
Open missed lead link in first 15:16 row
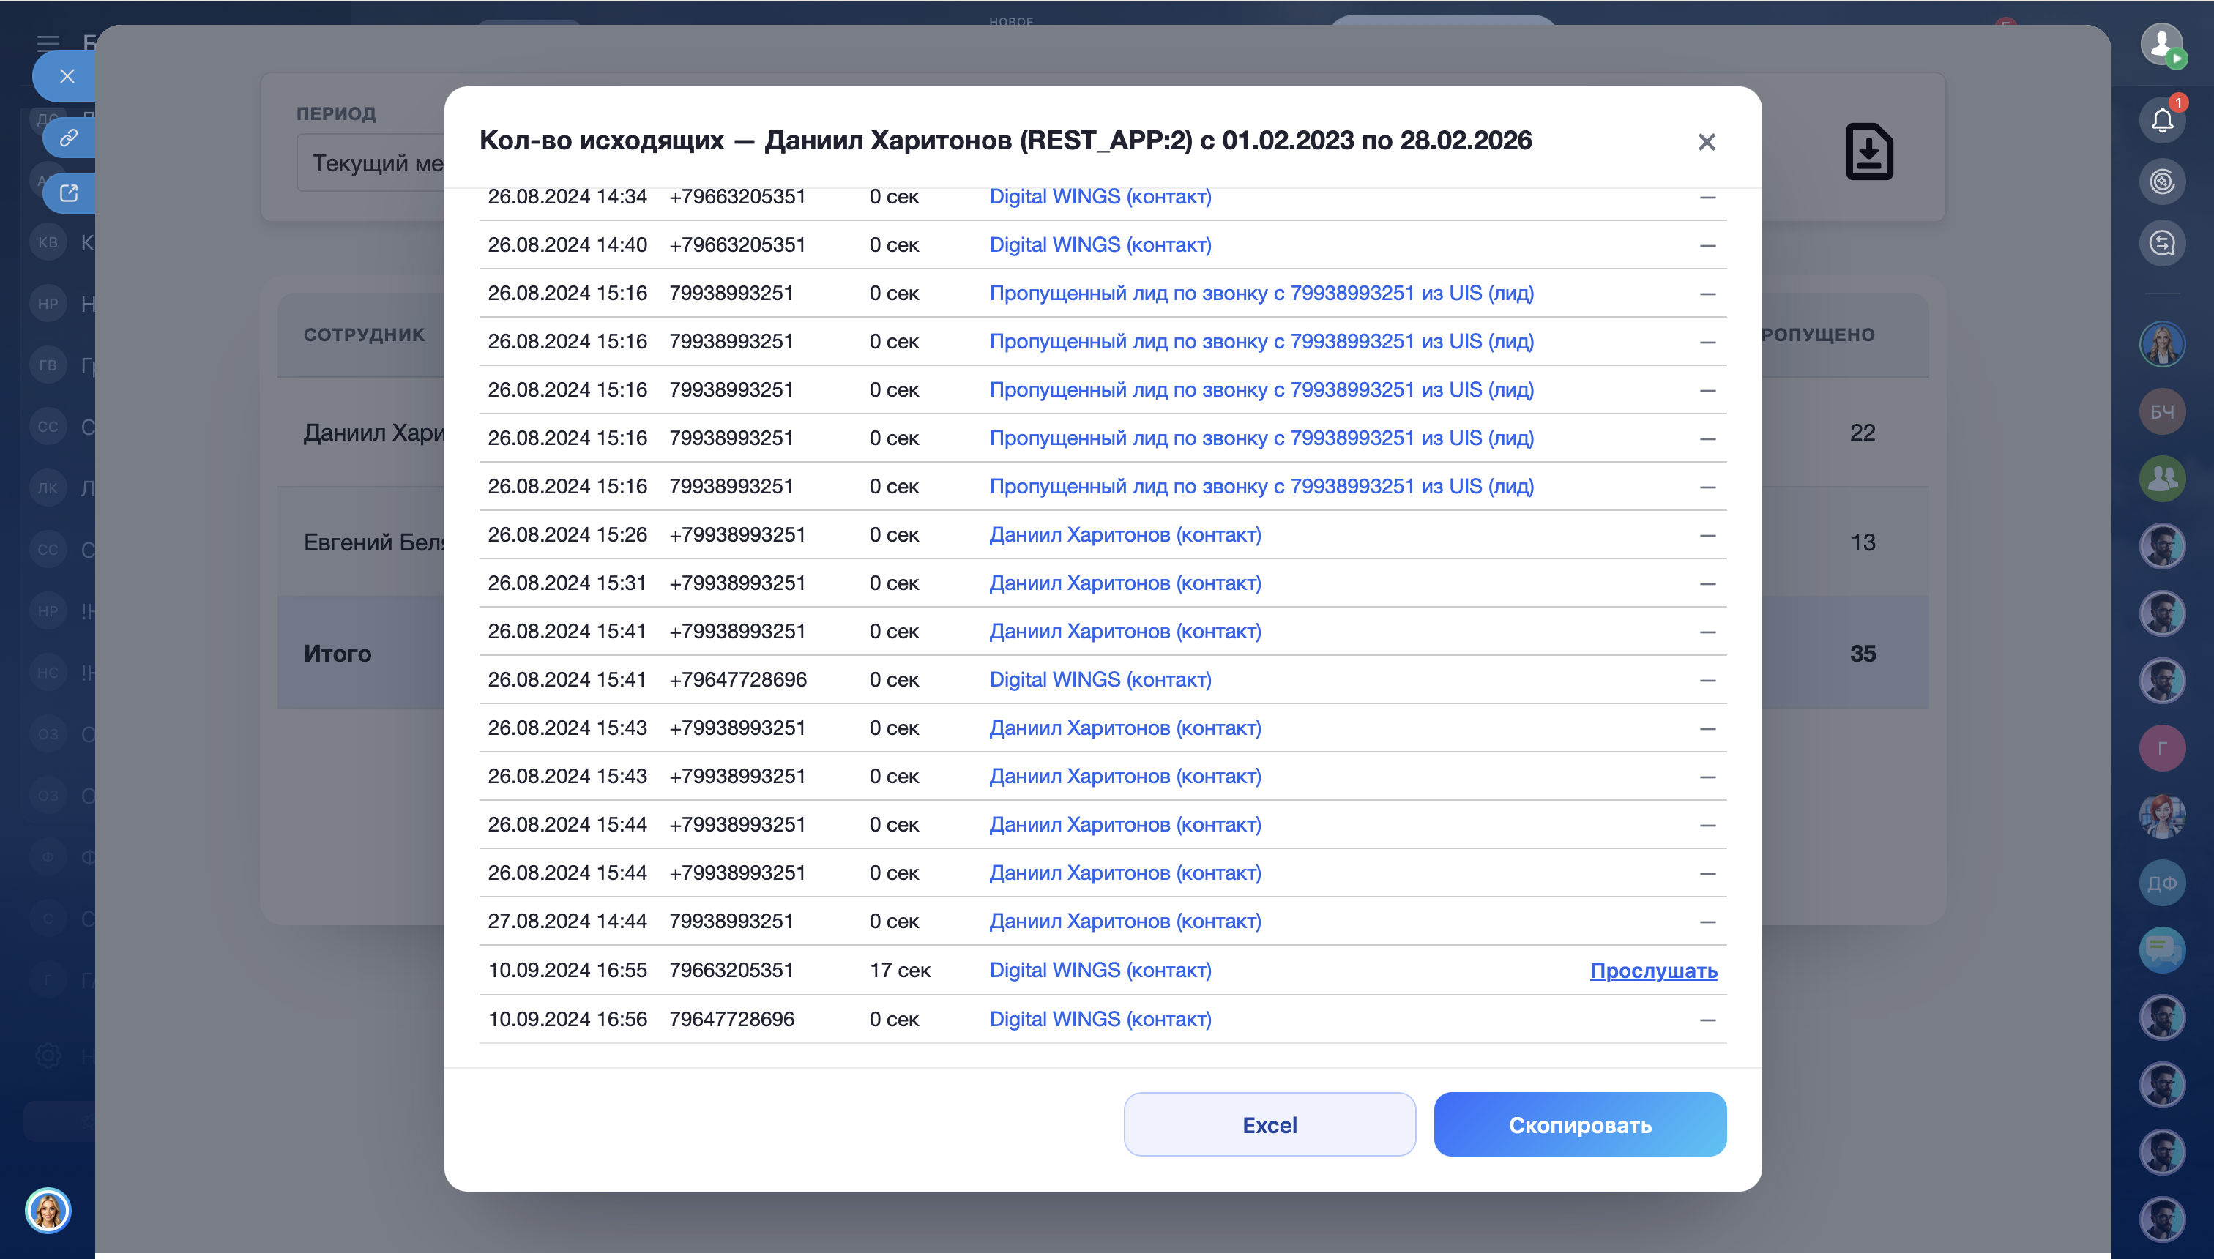(1261, 293)
